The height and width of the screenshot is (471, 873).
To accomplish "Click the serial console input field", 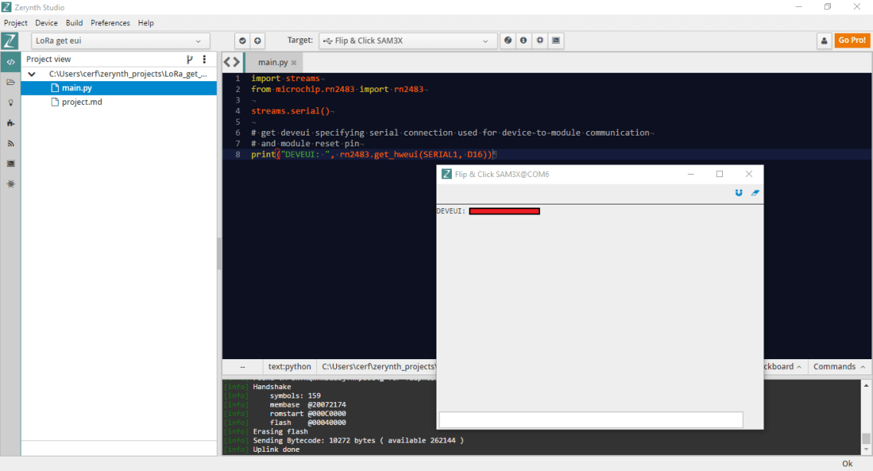I will (x=590, y=420).
